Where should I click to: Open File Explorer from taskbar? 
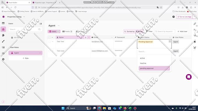click(x=104, y=108)
